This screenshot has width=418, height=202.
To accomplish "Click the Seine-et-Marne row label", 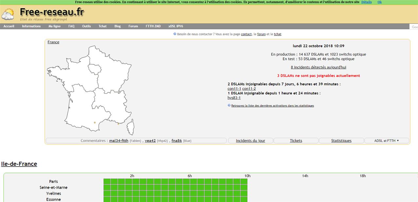I will tap(54, 188).
